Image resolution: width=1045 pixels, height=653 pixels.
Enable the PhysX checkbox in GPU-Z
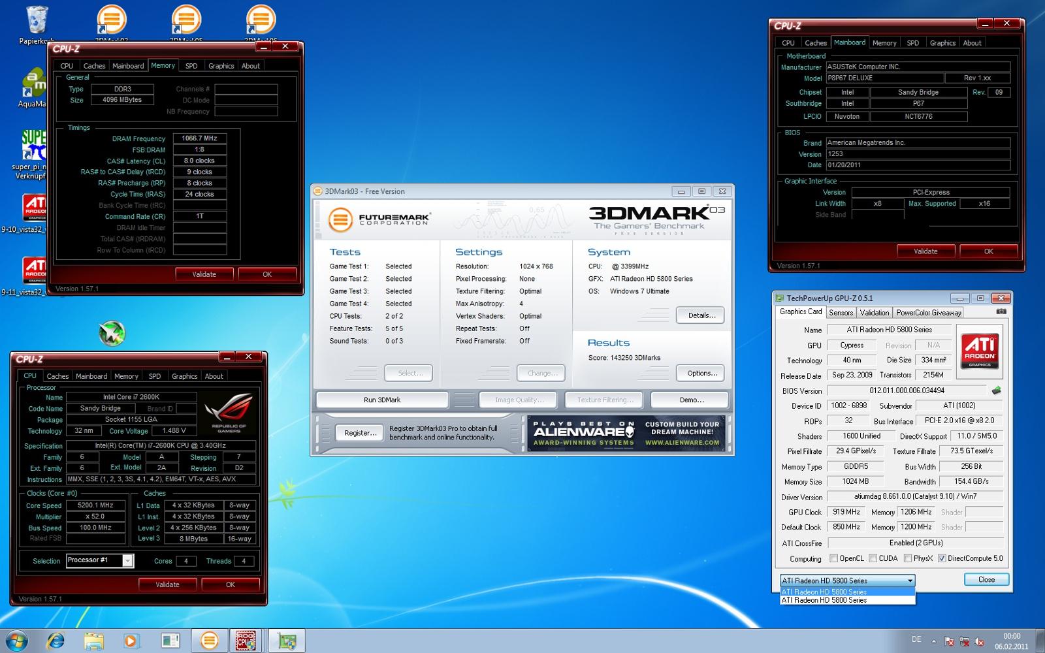click(x=907, y=558)
